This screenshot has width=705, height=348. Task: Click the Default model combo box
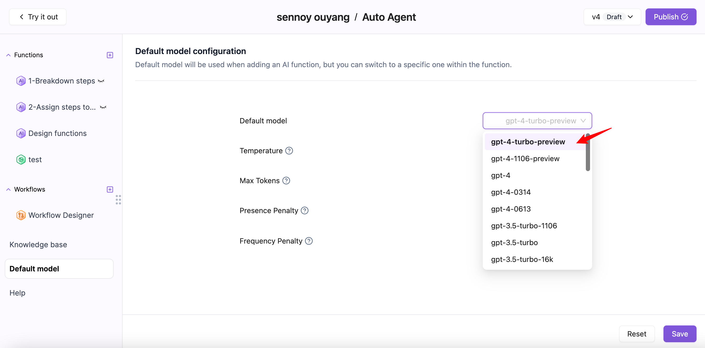537,121
